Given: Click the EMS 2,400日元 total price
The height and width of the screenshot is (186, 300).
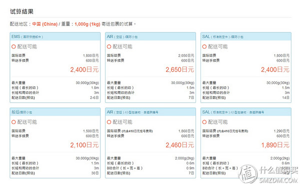Looking at the screenshot, I should click(84, 69).
